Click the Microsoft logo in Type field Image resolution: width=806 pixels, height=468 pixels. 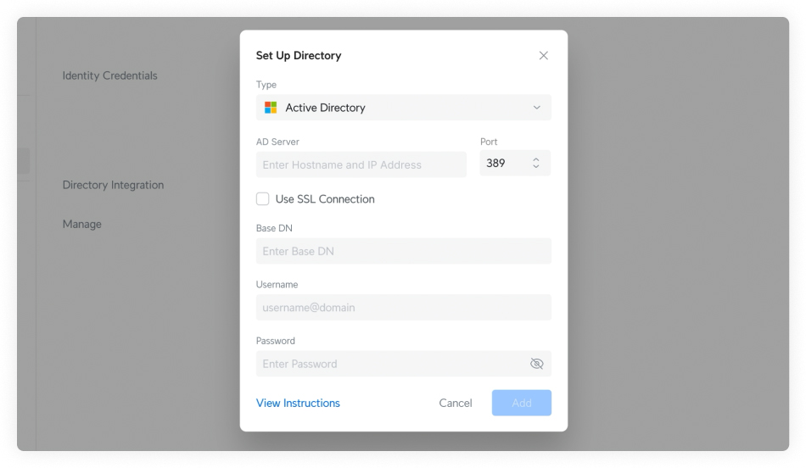point(271,108)
